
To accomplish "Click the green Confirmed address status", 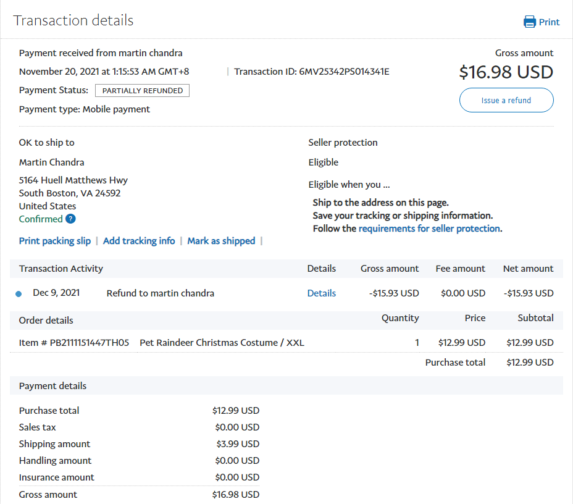I will (41, 219).
